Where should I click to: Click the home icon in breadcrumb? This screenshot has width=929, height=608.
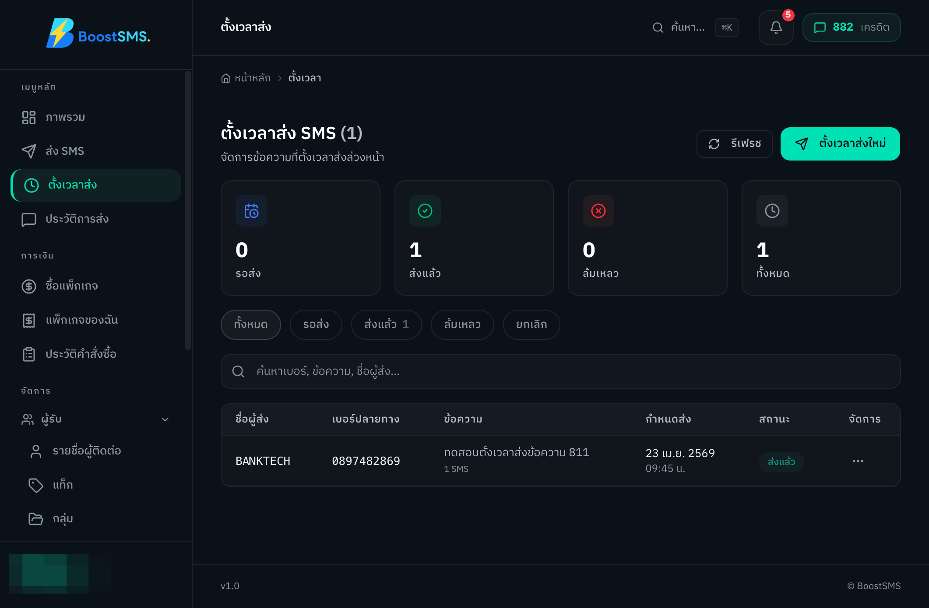pos(225,78)
